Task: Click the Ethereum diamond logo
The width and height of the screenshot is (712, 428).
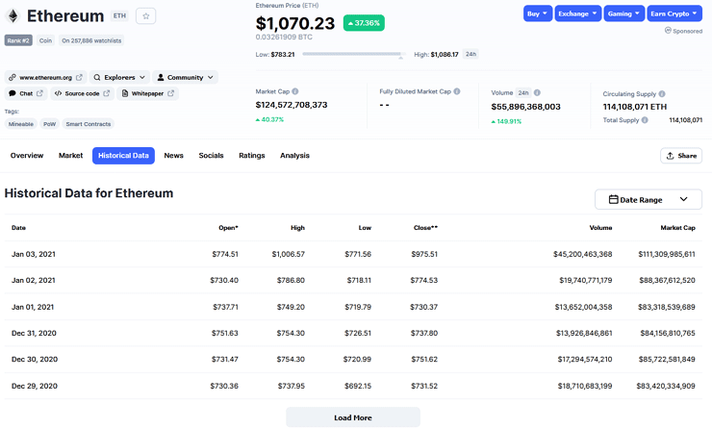Action: (13, 16)
